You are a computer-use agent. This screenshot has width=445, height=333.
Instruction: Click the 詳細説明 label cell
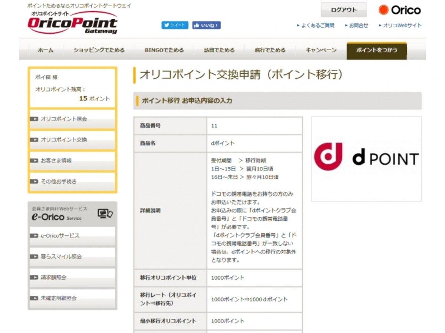tap(170, 211)
